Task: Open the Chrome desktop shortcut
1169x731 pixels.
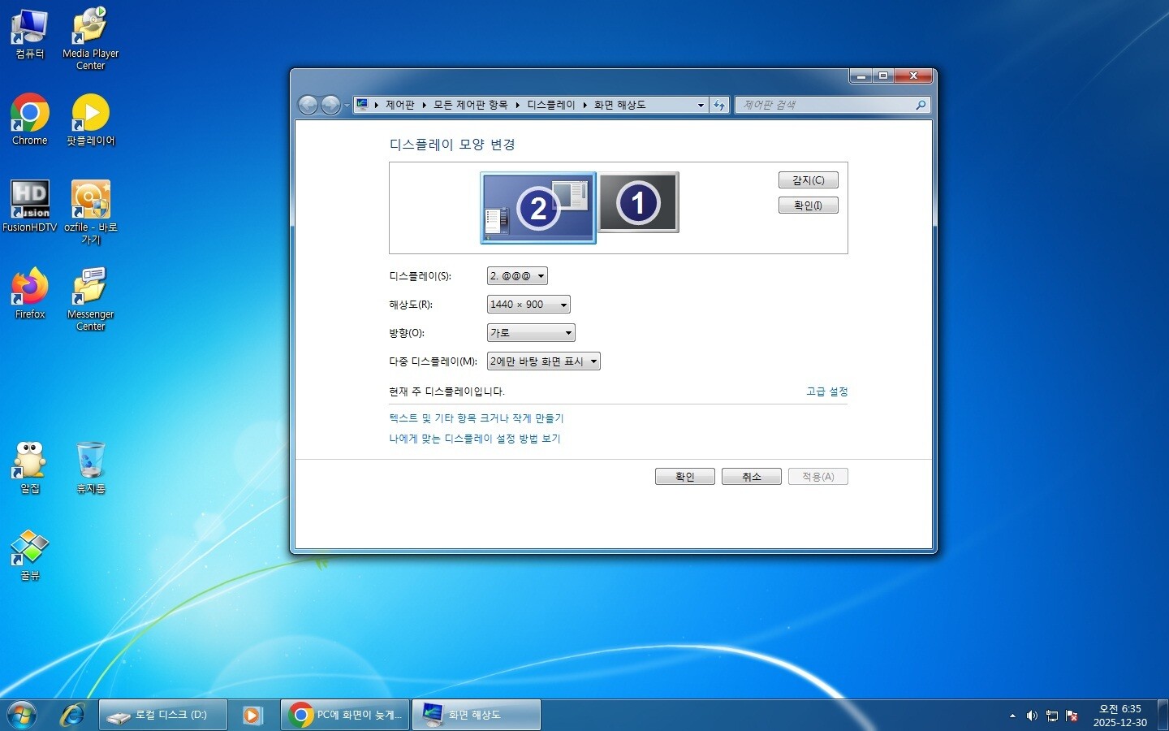Action: [30, 115]
